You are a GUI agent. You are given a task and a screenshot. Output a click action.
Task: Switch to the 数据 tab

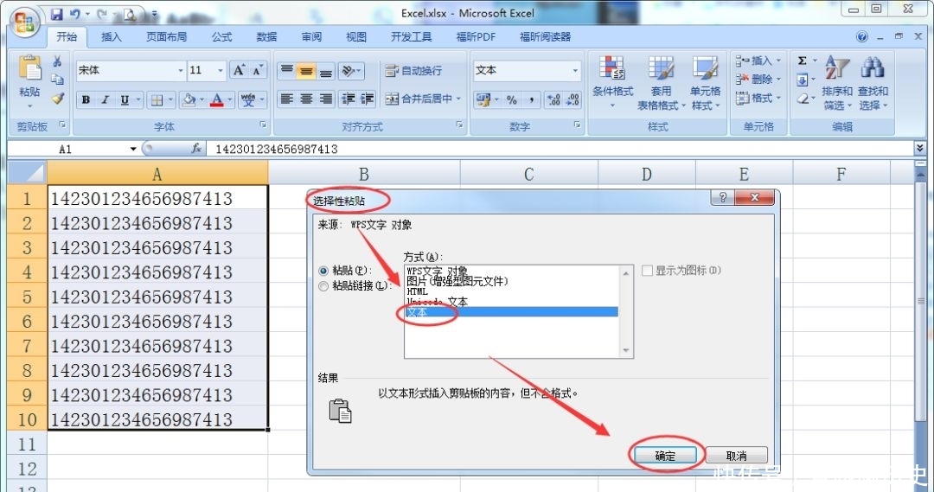(266, 37)
